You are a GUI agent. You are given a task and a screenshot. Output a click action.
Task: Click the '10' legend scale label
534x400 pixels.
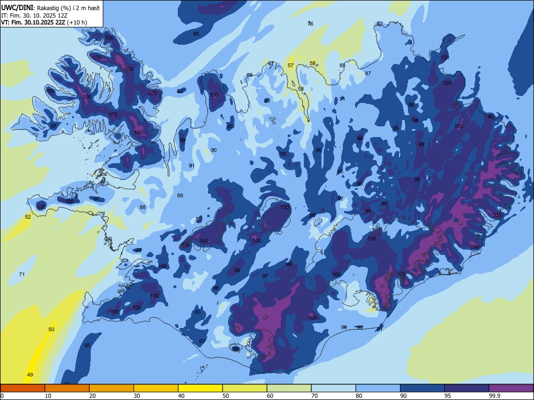(48, 396)
